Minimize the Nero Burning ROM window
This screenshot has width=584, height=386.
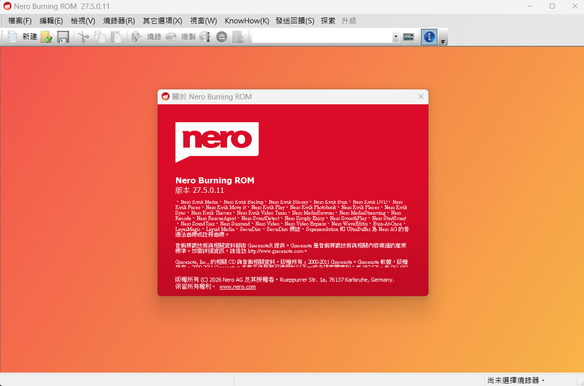pyautogui.click(x=530, y=6)
